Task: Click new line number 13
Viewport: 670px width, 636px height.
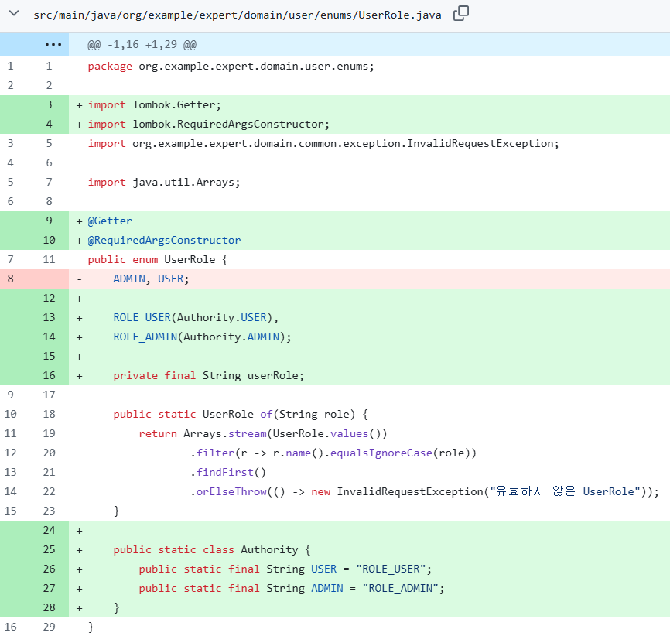Action: [x=50, y=317]
